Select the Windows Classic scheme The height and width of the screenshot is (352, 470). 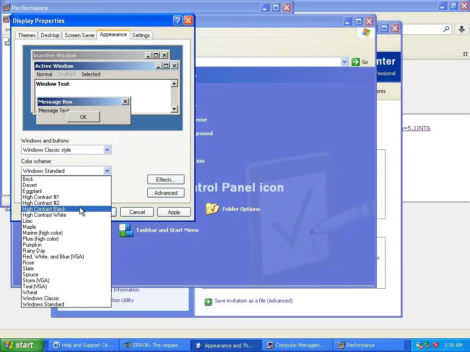[x=66, y=298]
